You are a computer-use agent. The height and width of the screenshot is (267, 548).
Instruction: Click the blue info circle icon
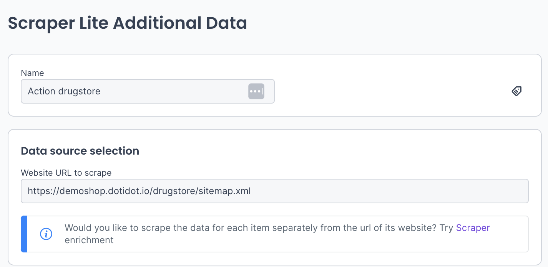46,234
